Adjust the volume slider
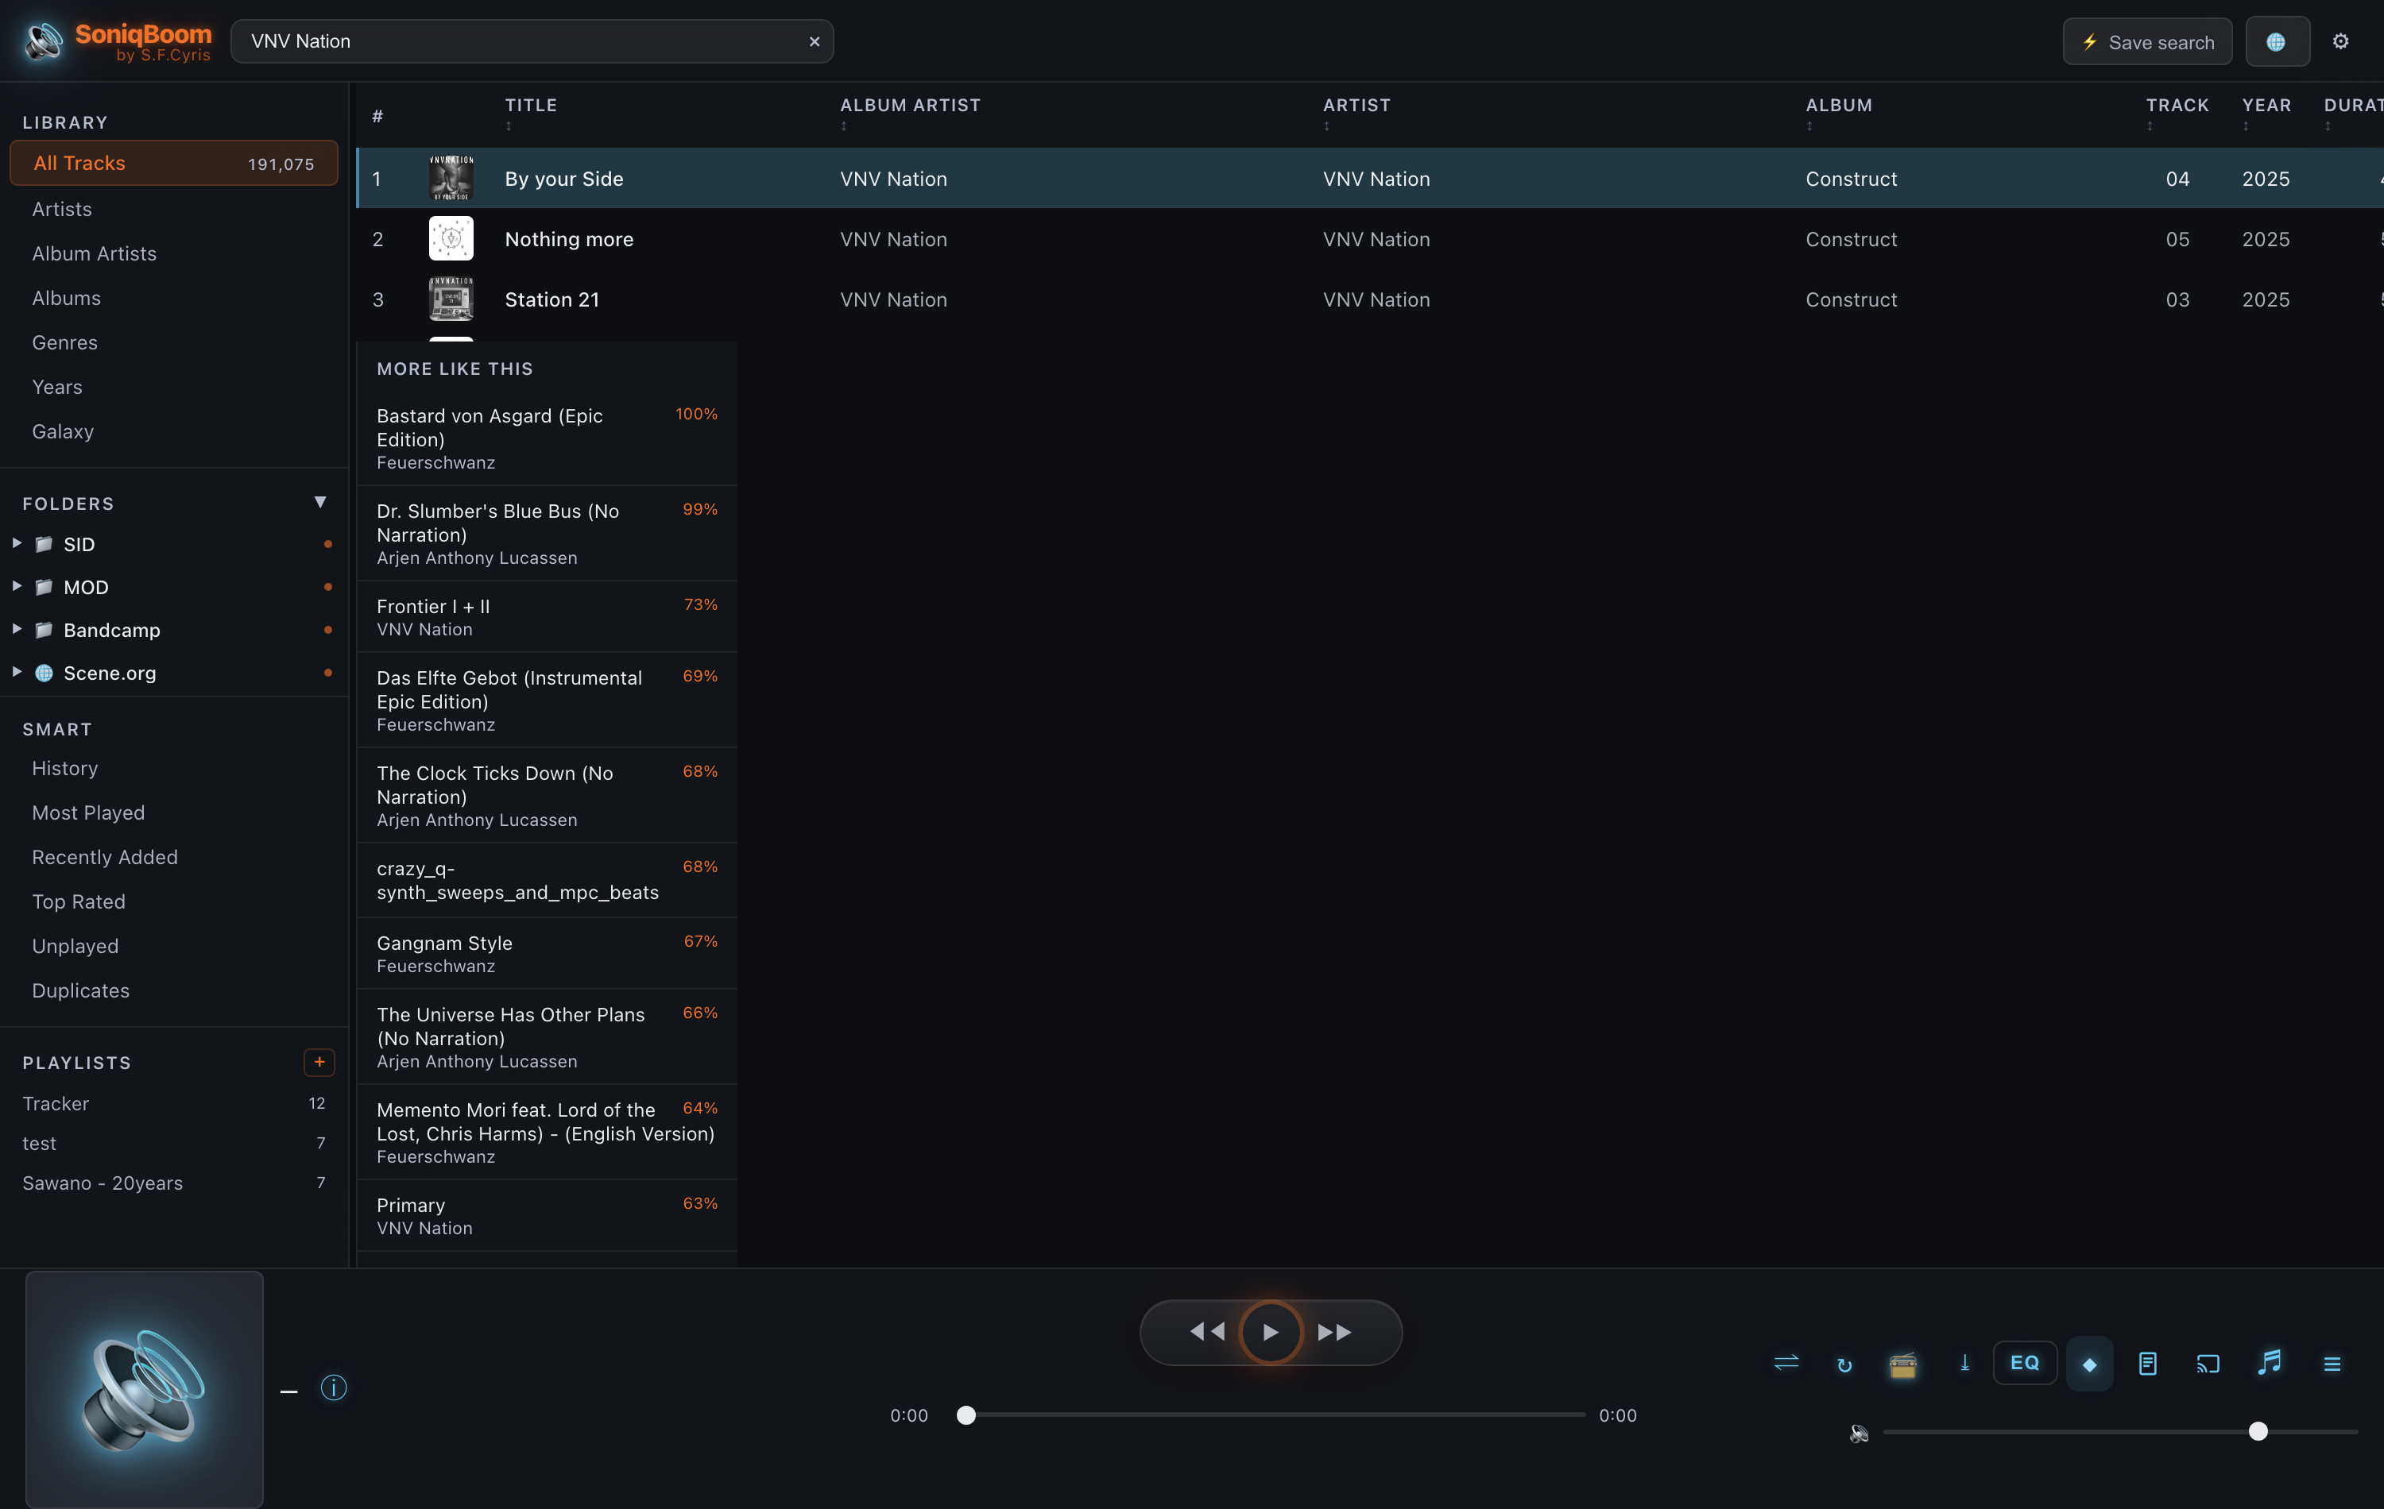Screen dimensions: 2384x1509 coord(2121,1431)
